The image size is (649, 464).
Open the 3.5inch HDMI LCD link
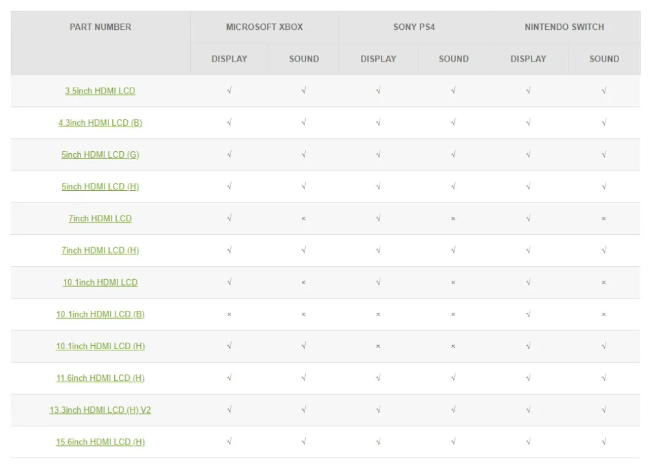100,91
